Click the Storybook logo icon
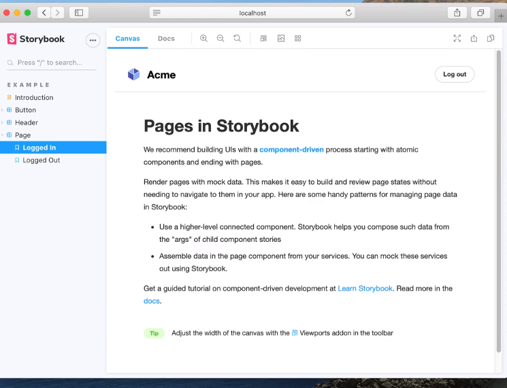 [x=12, y=39]
